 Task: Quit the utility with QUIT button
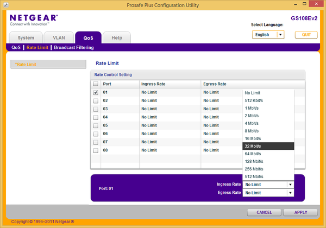[x=306, y=35]
